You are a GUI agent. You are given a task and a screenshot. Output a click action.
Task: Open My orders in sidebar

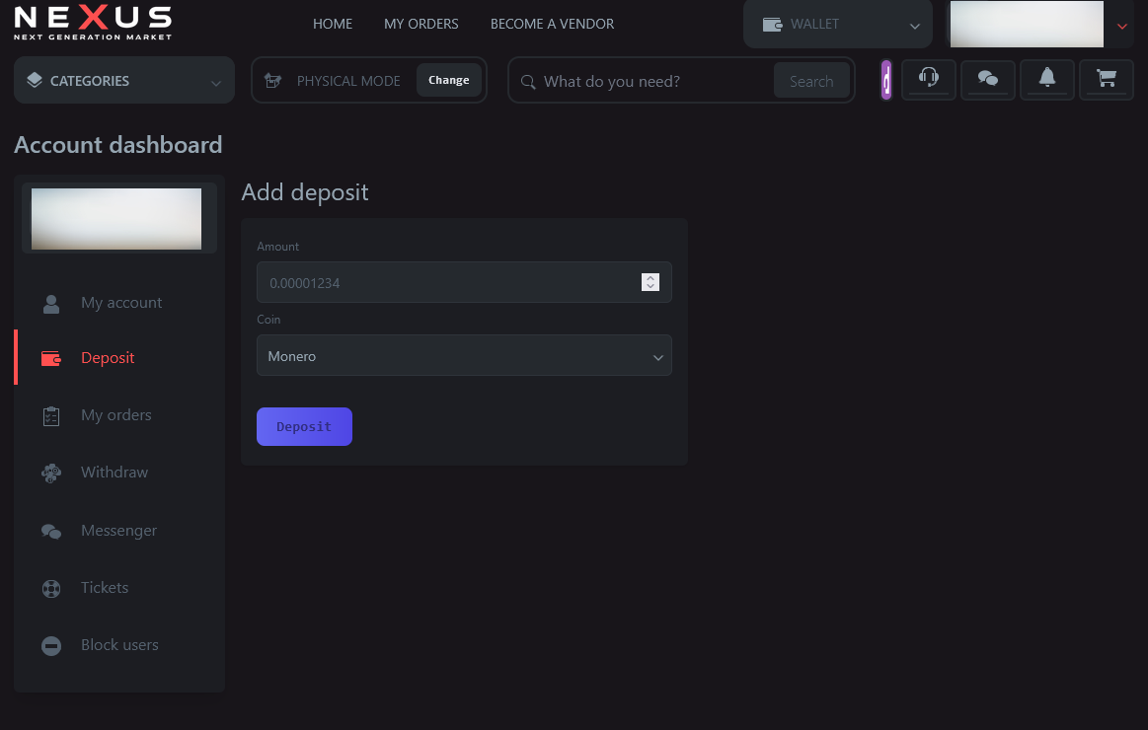point(116,414)
